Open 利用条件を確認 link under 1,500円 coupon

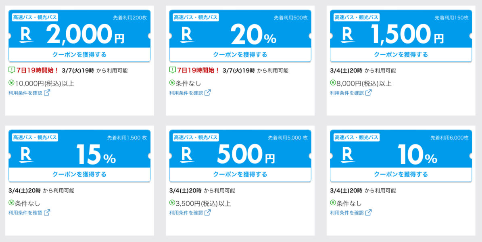pyautogui.click(x=351, y=93)
